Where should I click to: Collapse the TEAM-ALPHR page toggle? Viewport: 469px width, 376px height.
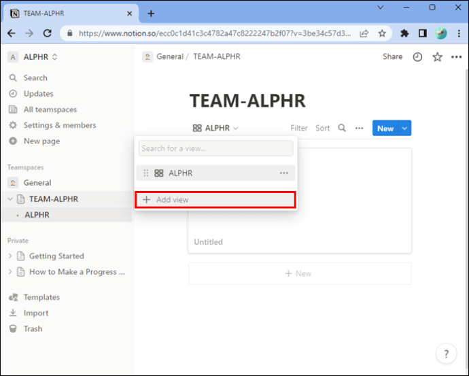click(10, 199)
